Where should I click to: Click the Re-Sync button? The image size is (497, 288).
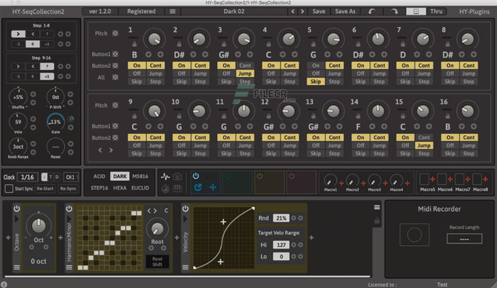point(68,189)
